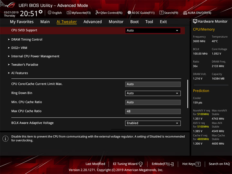
Task: Click the globe language icon
Action: (50, 13)
